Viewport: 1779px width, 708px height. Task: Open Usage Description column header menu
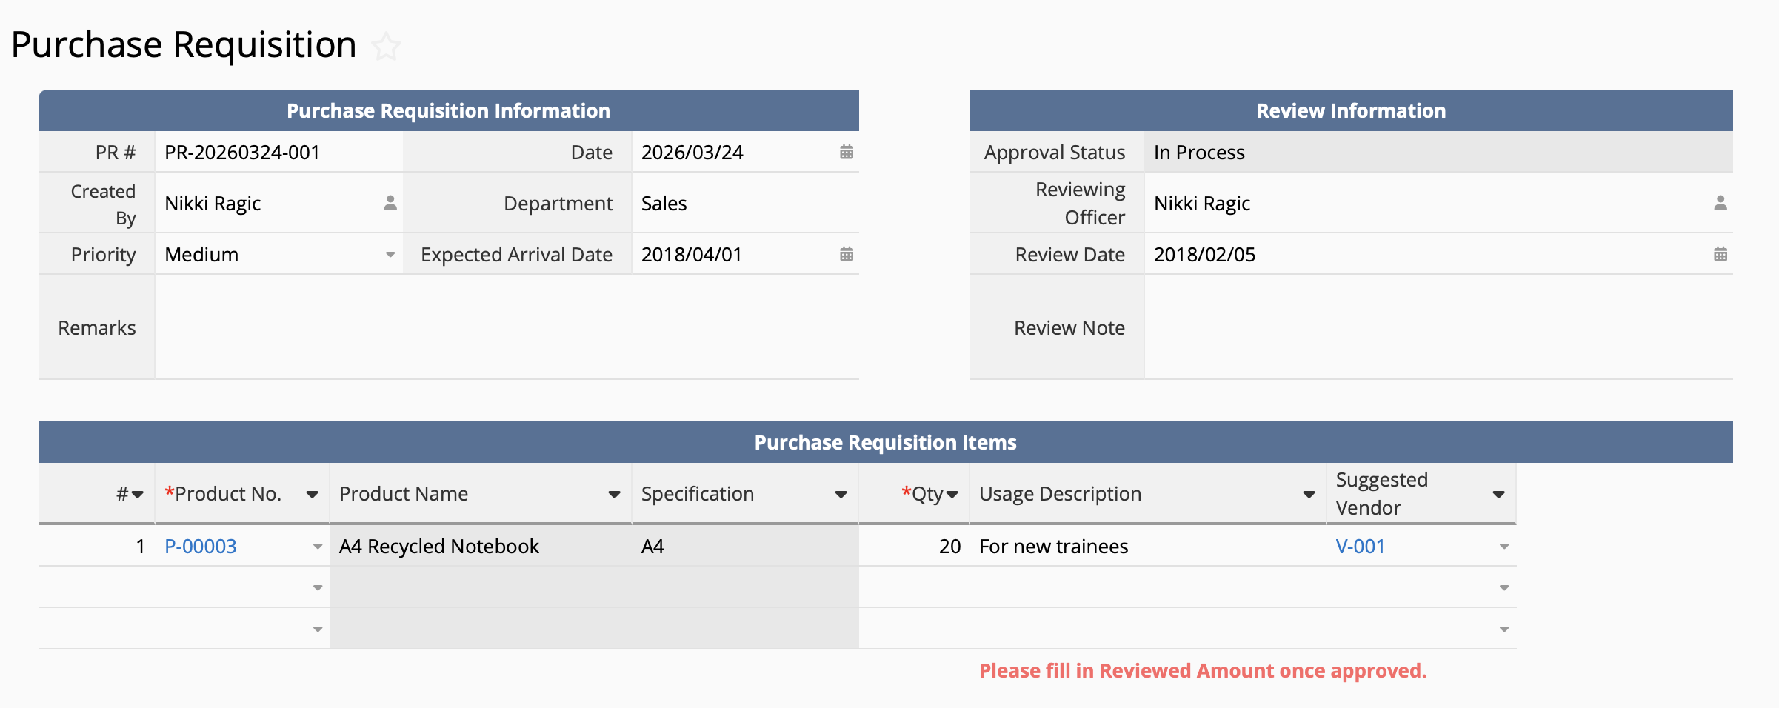coord(1309,495)
